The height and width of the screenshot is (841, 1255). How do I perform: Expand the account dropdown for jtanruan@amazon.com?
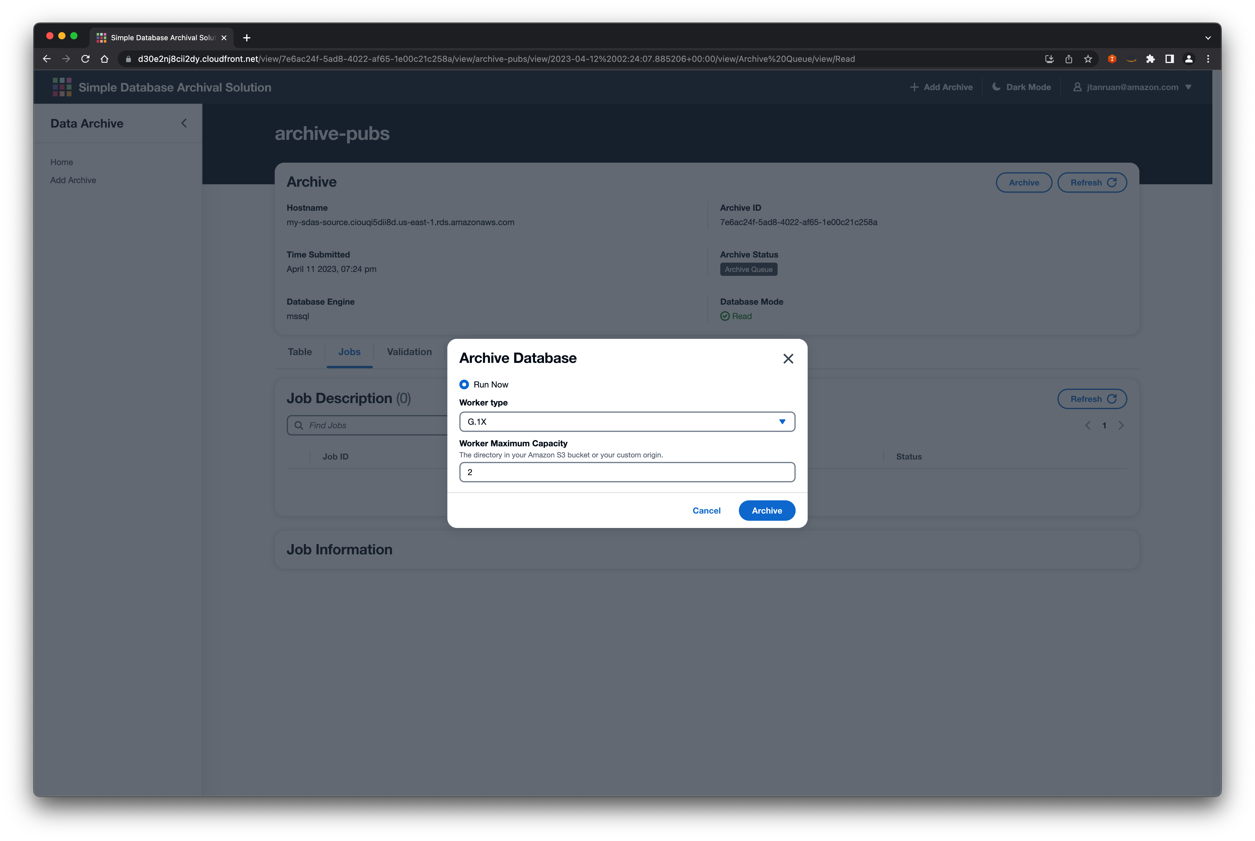click(1188, 87)
